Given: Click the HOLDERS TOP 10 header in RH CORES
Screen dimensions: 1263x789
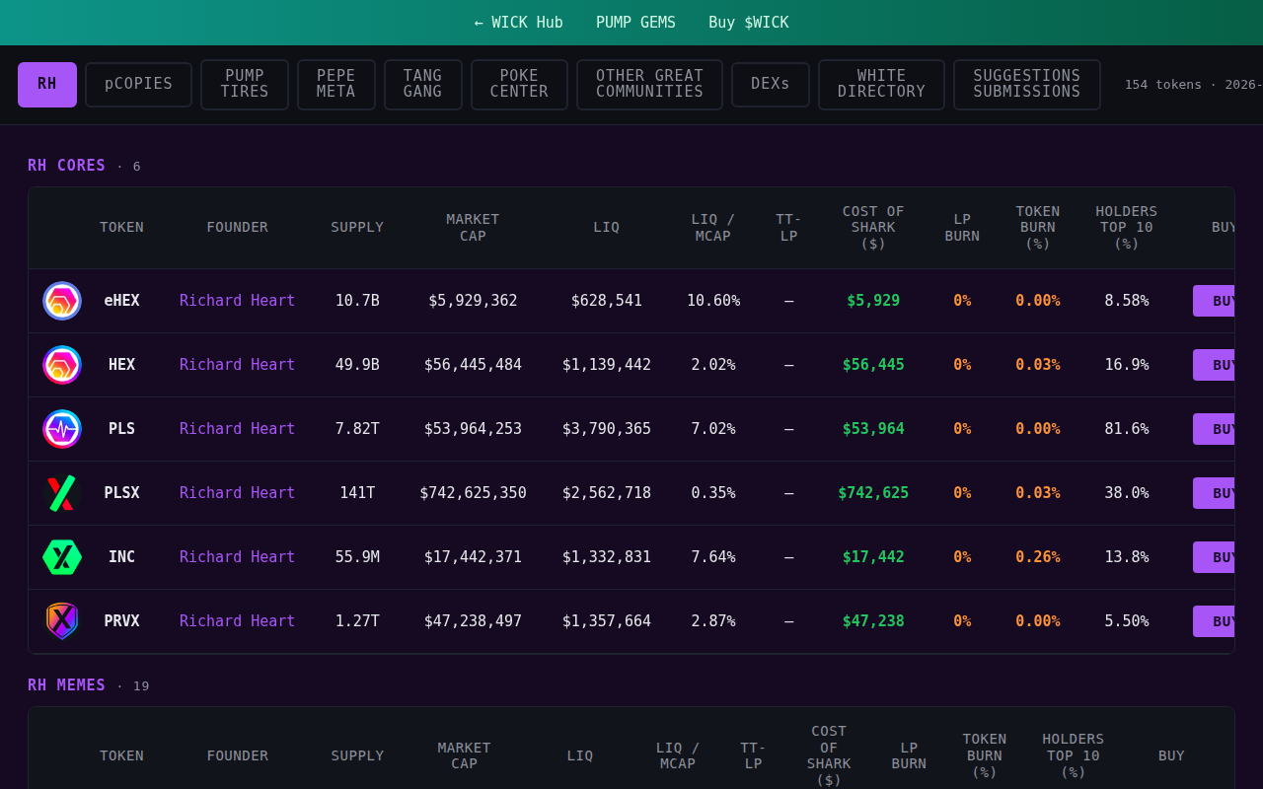Looking at the screenshot, I should point(1127,228).
